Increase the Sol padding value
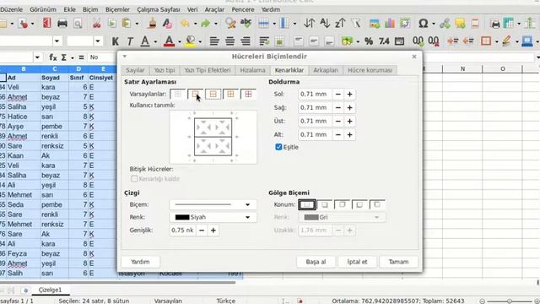The image size is (540, 304). pyautogui.click(x=349, y=94)
